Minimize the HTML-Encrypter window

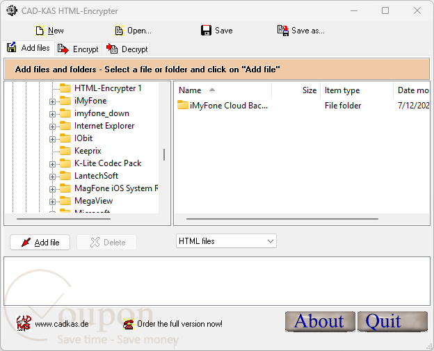[x=354, y=11]
